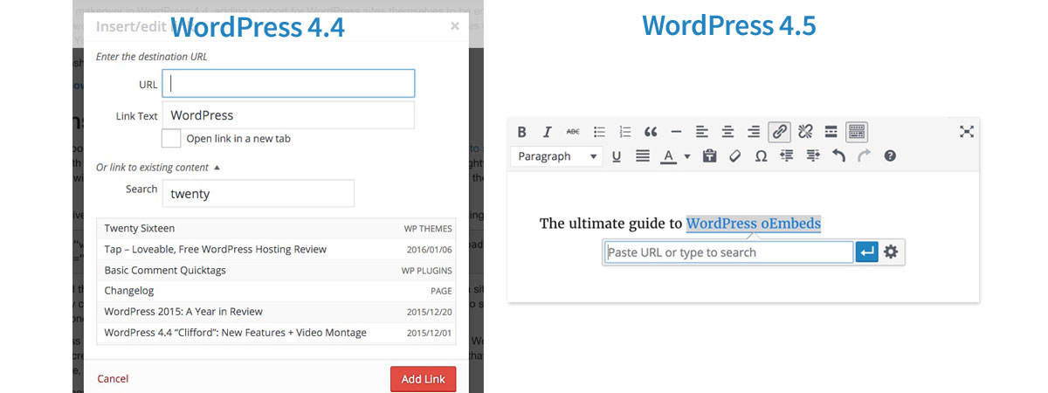
Task: Insert a bulleted list
Action: coord(599,132)
